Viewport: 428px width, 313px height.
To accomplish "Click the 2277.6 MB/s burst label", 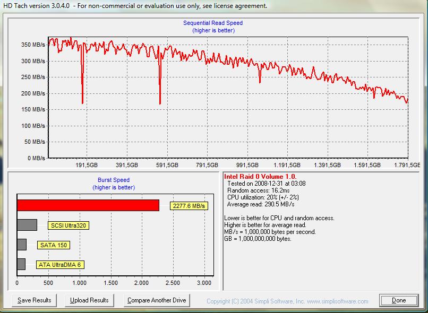I will (x=189, y=206).
